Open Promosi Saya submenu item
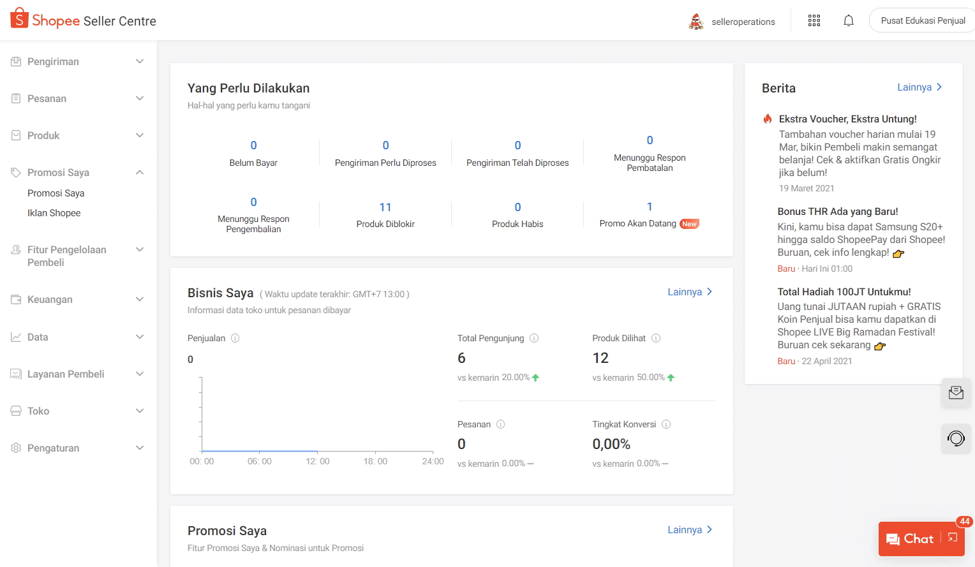 tap(56, 193)
